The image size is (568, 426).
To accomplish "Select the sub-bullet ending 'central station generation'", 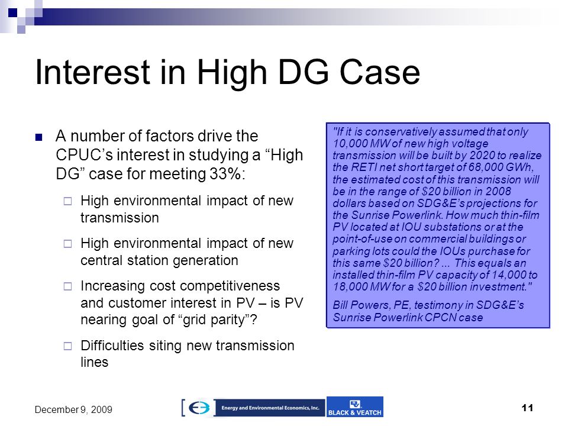I will click(187, 252).
